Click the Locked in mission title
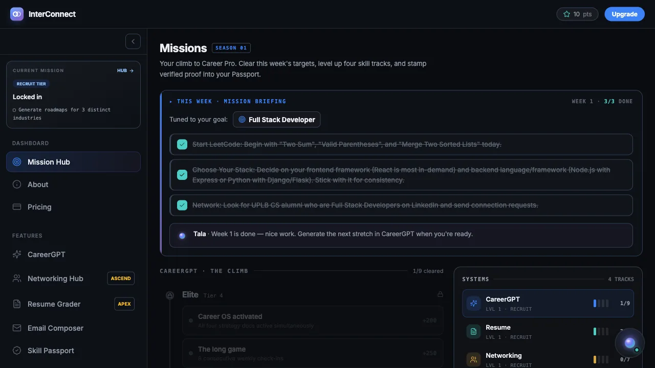Screen dimensions: 655x368 pyautogui.click(x=28, y=97)
